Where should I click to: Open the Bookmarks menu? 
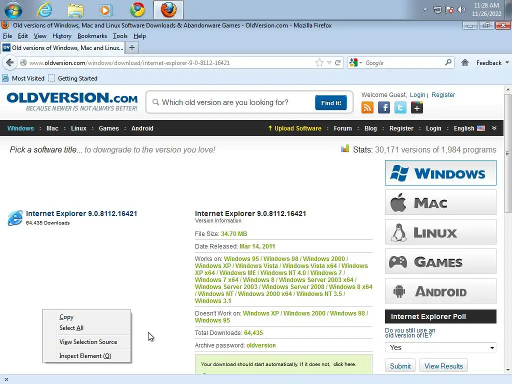[x=92, y=36]
